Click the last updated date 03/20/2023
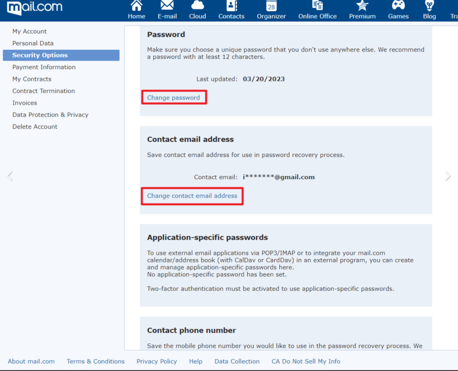Screen dimensions: 458x371 click(264, 79)
